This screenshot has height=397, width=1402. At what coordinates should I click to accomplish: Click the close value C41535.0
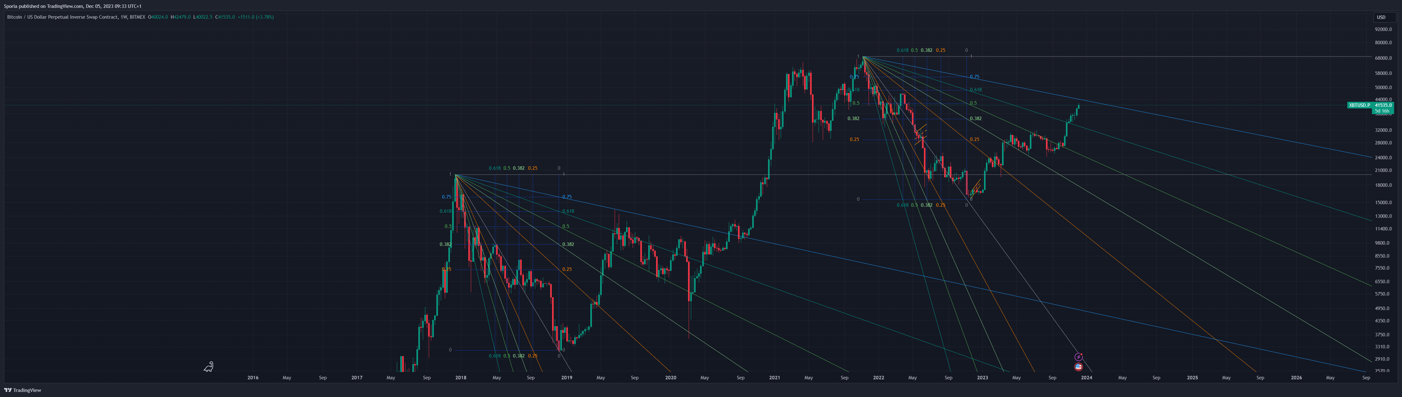[225, 17]
